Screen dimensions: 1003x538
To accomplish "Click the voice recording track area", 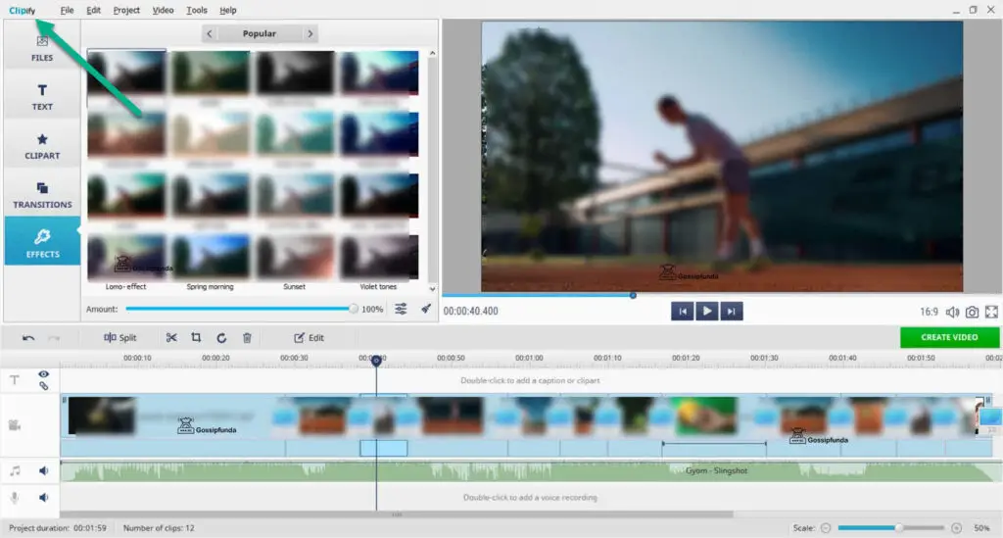I will coord(530,498).
